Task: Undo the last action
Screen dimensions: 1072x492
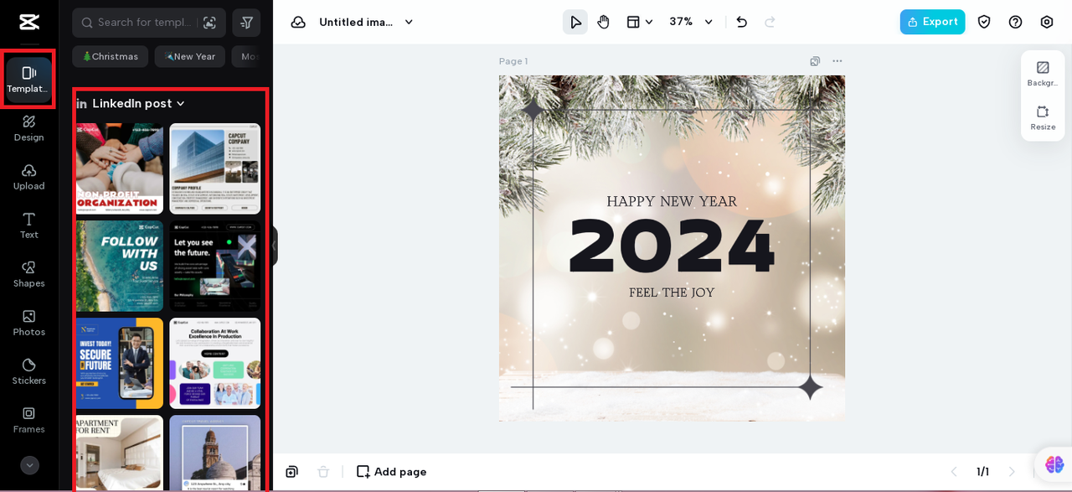Action: pyautogui.click(x=741, y=22)
